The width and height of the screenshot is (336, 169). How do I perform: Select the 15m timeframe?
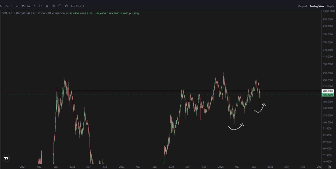[x=7, y=6]
